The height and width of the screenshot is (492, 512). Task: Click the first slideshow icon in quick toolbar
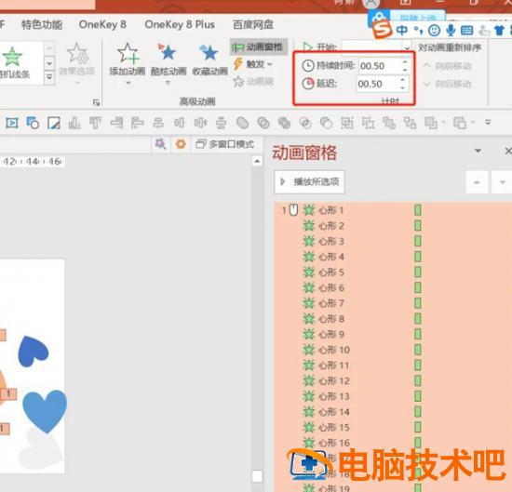[x=12, y=123]
